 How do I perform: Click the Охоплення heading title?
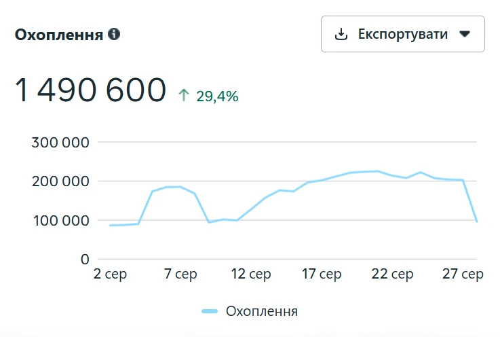(59, 35)
